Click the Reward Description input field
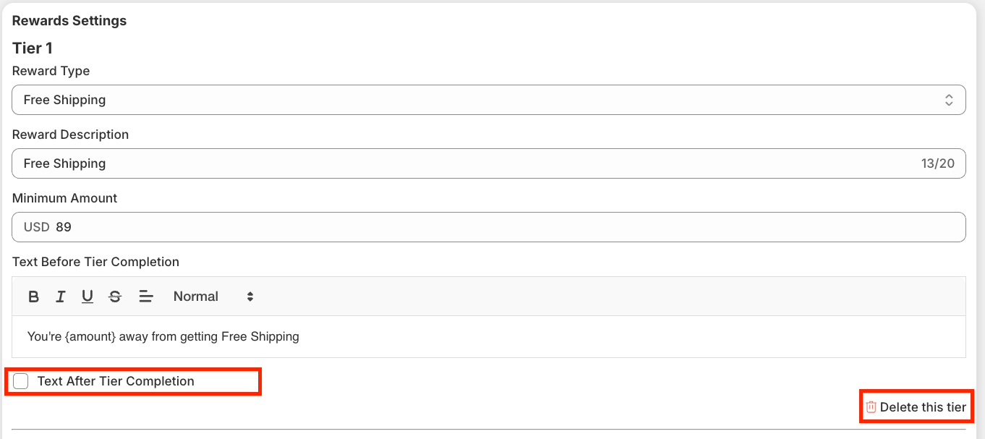The image size is (985, 439). pyautogui.click(x=463, y=163)
